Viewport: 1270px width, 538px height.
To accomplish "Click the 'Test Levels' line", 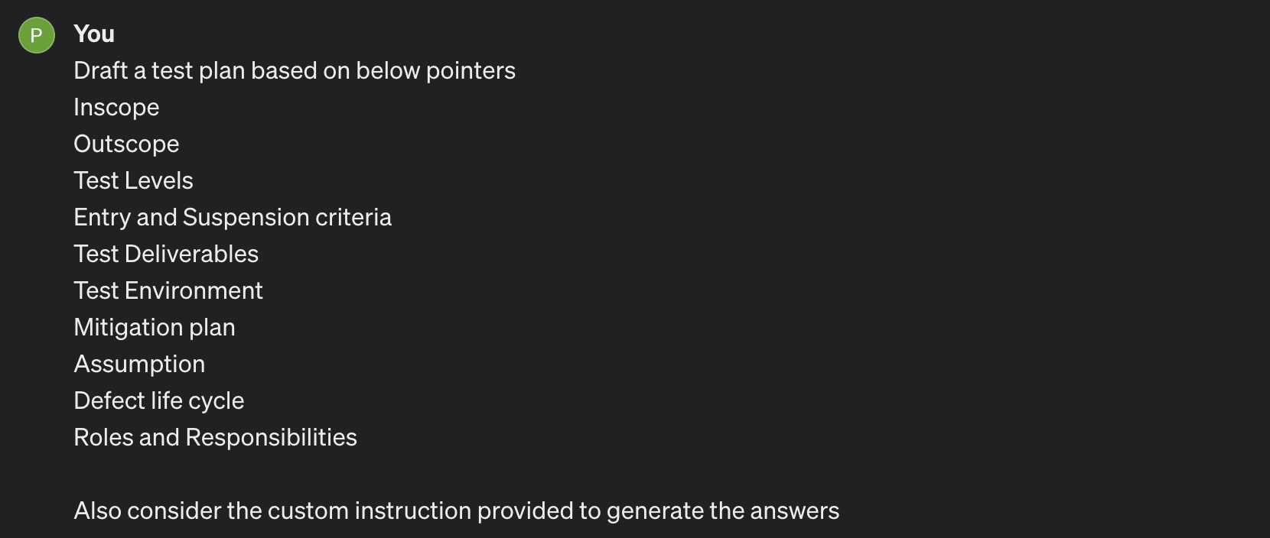I will 133,180.
